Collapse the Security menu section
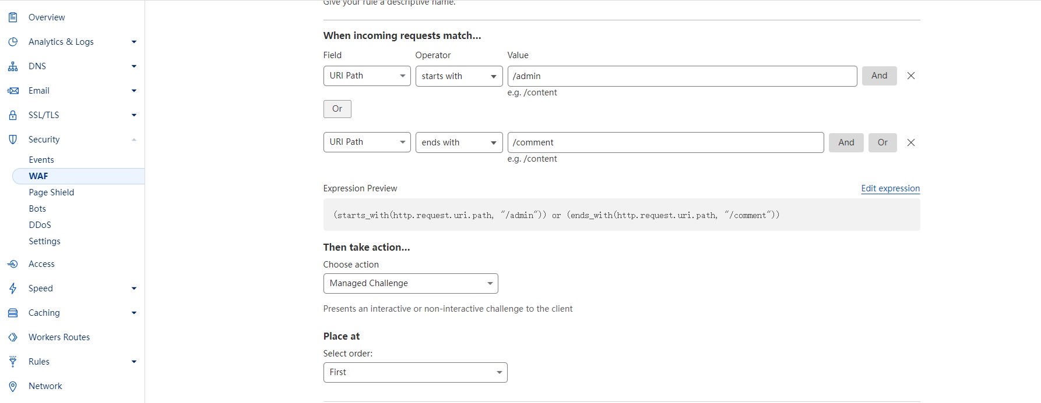Viewport: 1041px width, 403px height. [133, 140]
